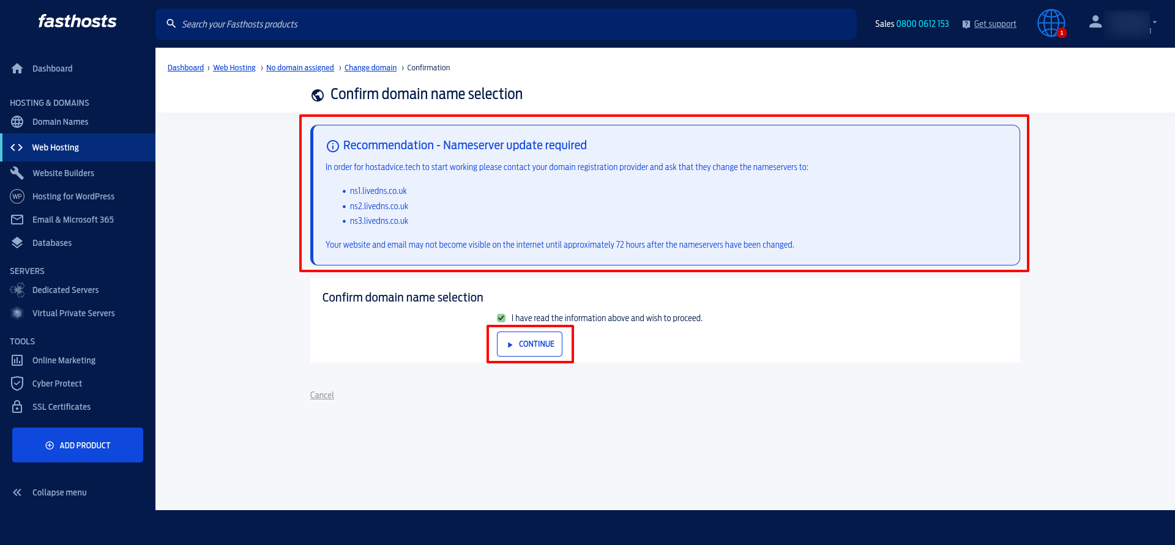Click the globe icon beside page title

(318, 95)
